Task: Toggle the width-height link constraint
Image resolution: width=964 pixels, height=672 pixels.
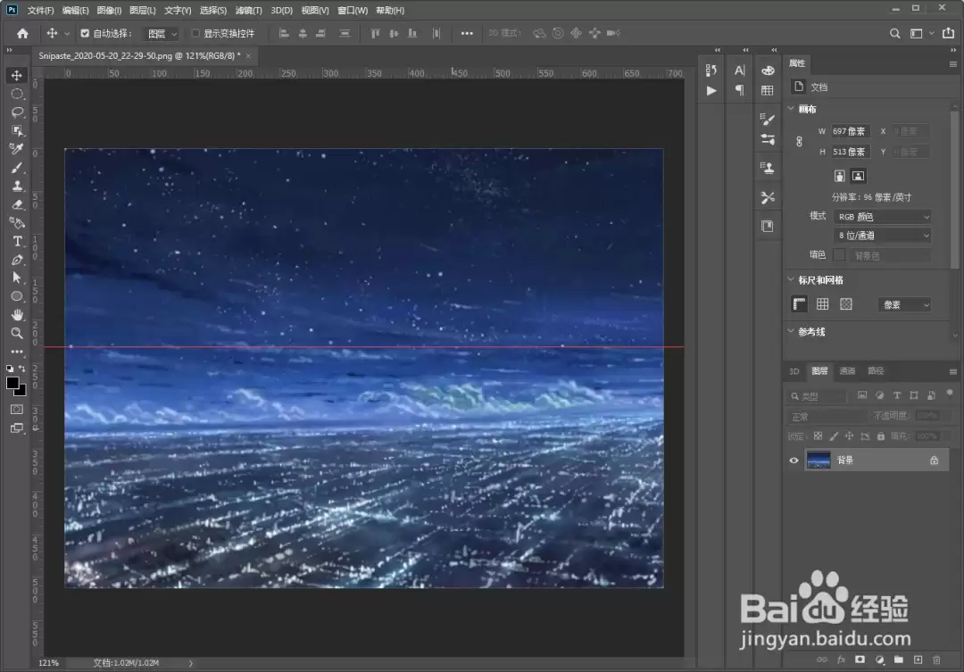Action: point(799,141)
